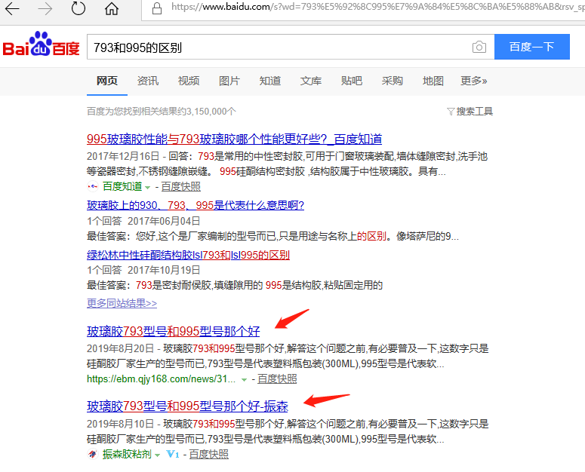
Task: Click the Baidu logo
Action: (x=41, y=44)
